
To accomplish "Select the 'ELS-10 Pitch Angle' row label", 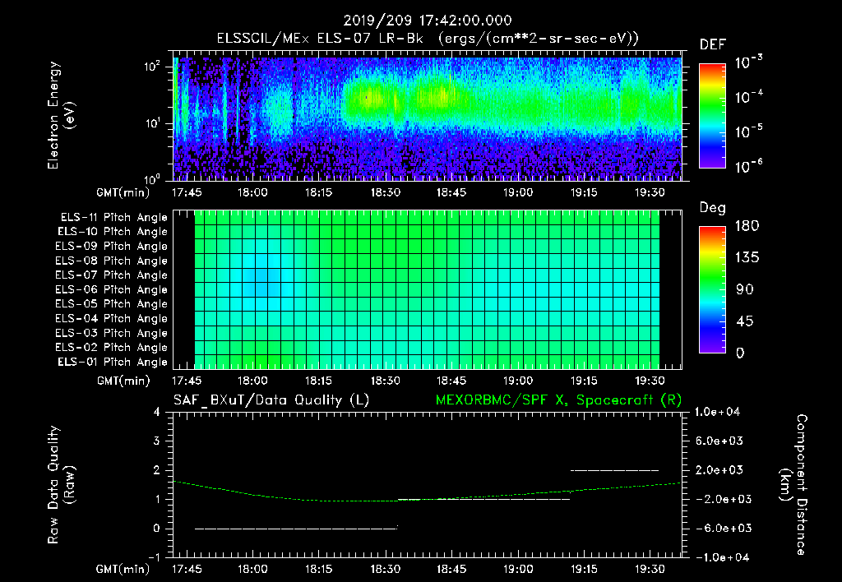I will [x=113, y=232].
